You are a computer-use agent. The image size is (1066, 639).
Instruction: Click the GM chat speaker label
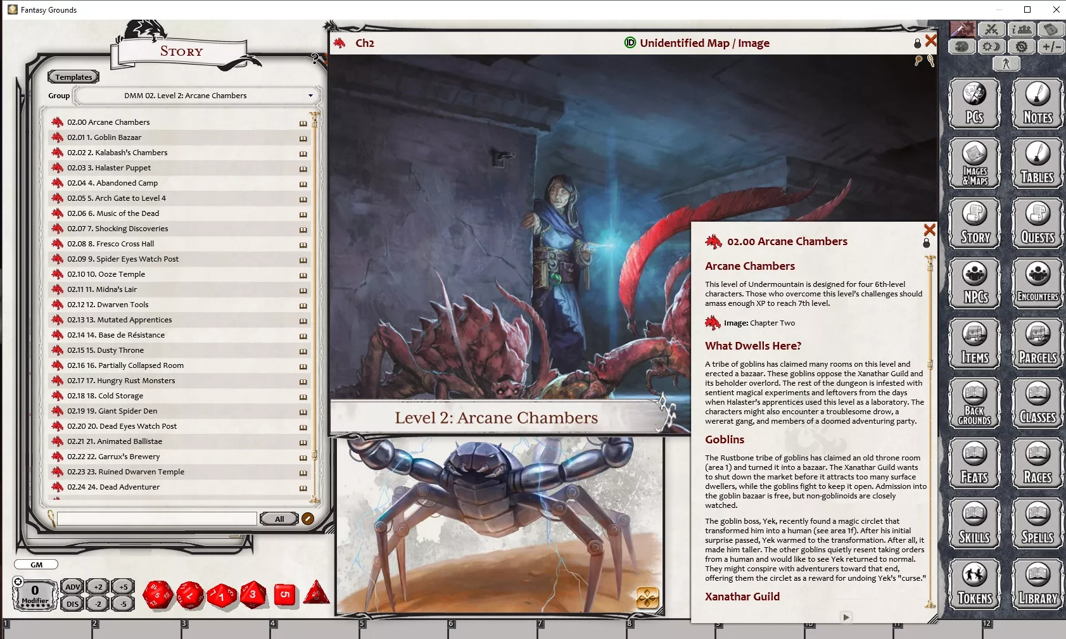click(x=37, y=564)
